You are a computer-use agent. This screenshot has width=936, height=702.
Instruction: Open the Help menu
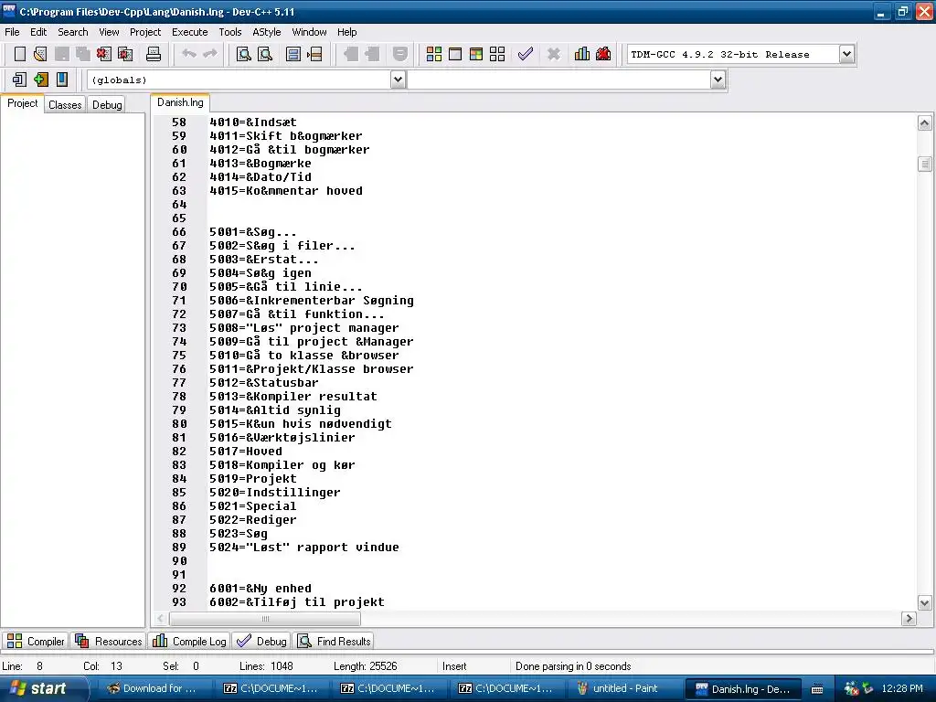click(x=346, y=32)
